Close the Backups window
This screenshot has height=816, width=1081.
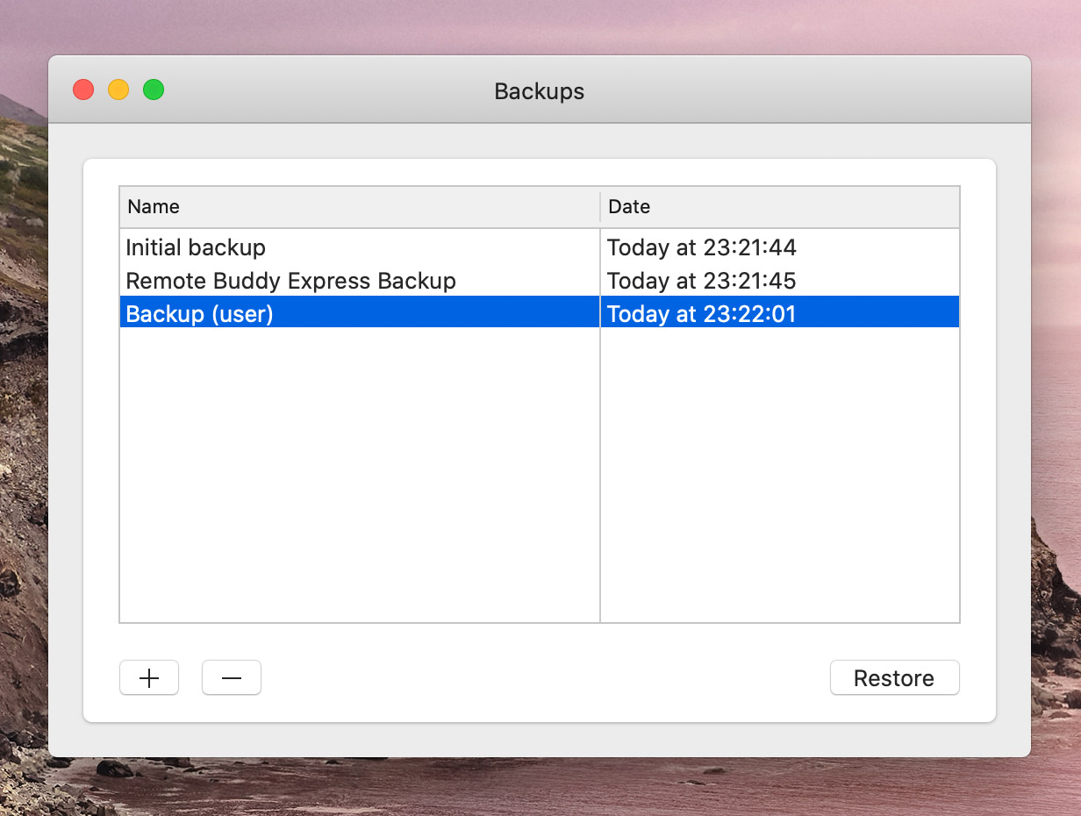[x=83, y=89]
